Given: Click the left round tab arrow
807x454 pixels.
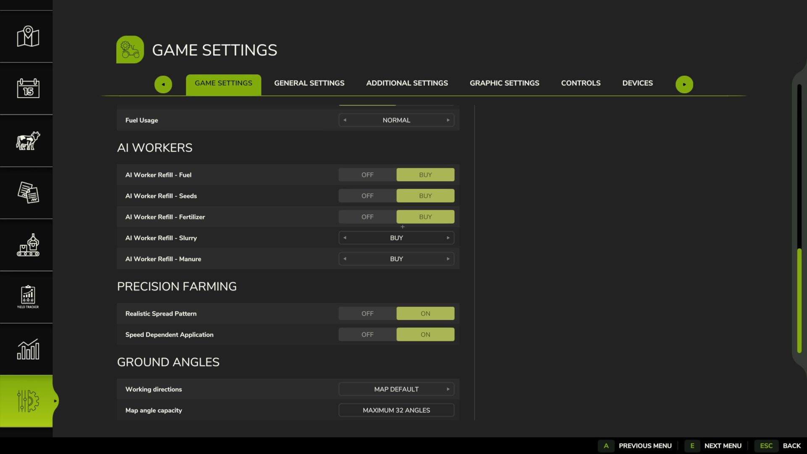Looking at the screenshot, I should coord(163,84).
